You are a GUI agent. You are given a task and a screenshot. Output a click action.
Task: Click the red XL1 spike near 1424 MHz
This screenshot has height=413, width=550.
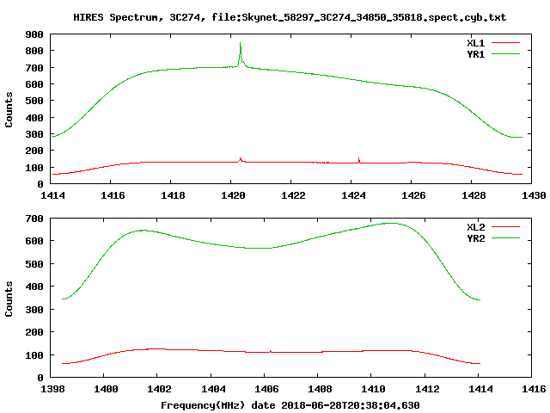[358, 160]
